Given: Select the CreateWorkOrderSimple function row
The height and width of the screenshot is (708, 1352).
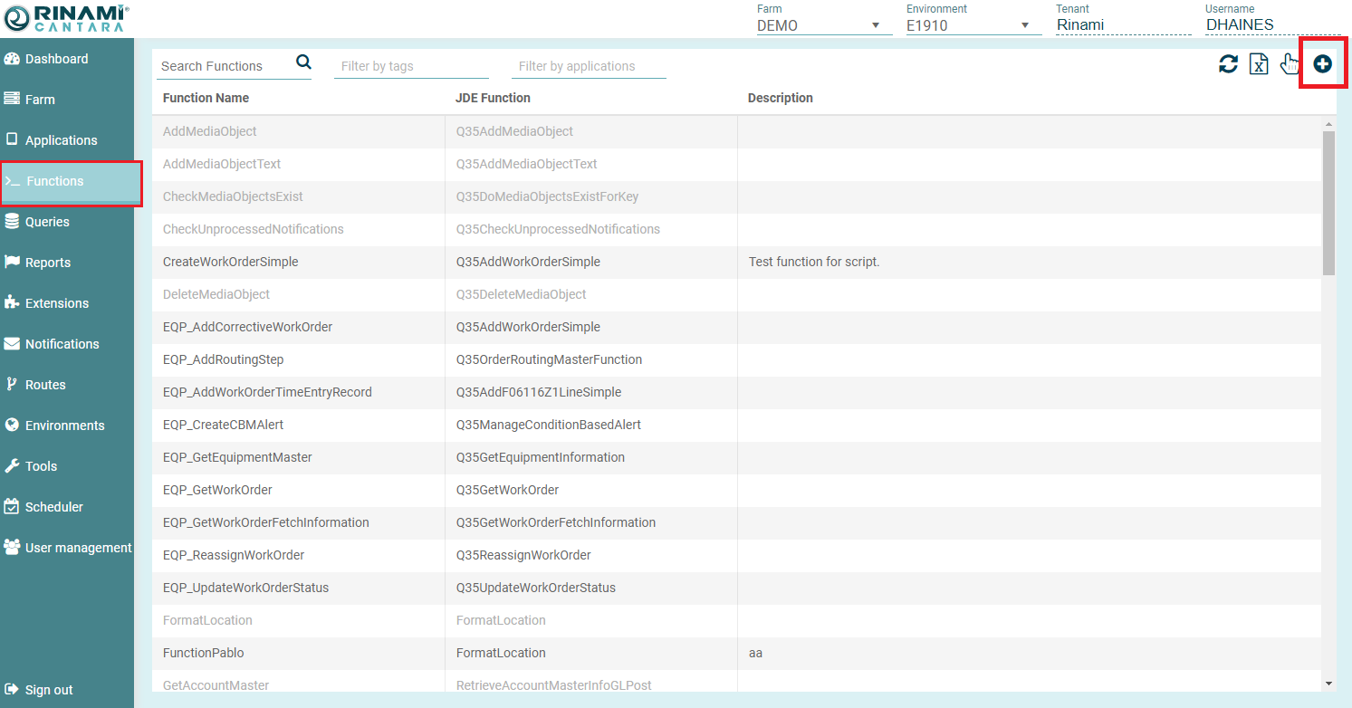Looking at the screenshot, I should (231, 262).
